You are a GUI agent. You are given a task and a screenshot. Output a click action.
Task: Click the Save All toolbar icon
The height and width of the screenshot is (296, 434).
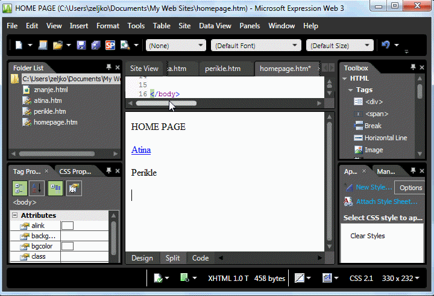[96, 45]
